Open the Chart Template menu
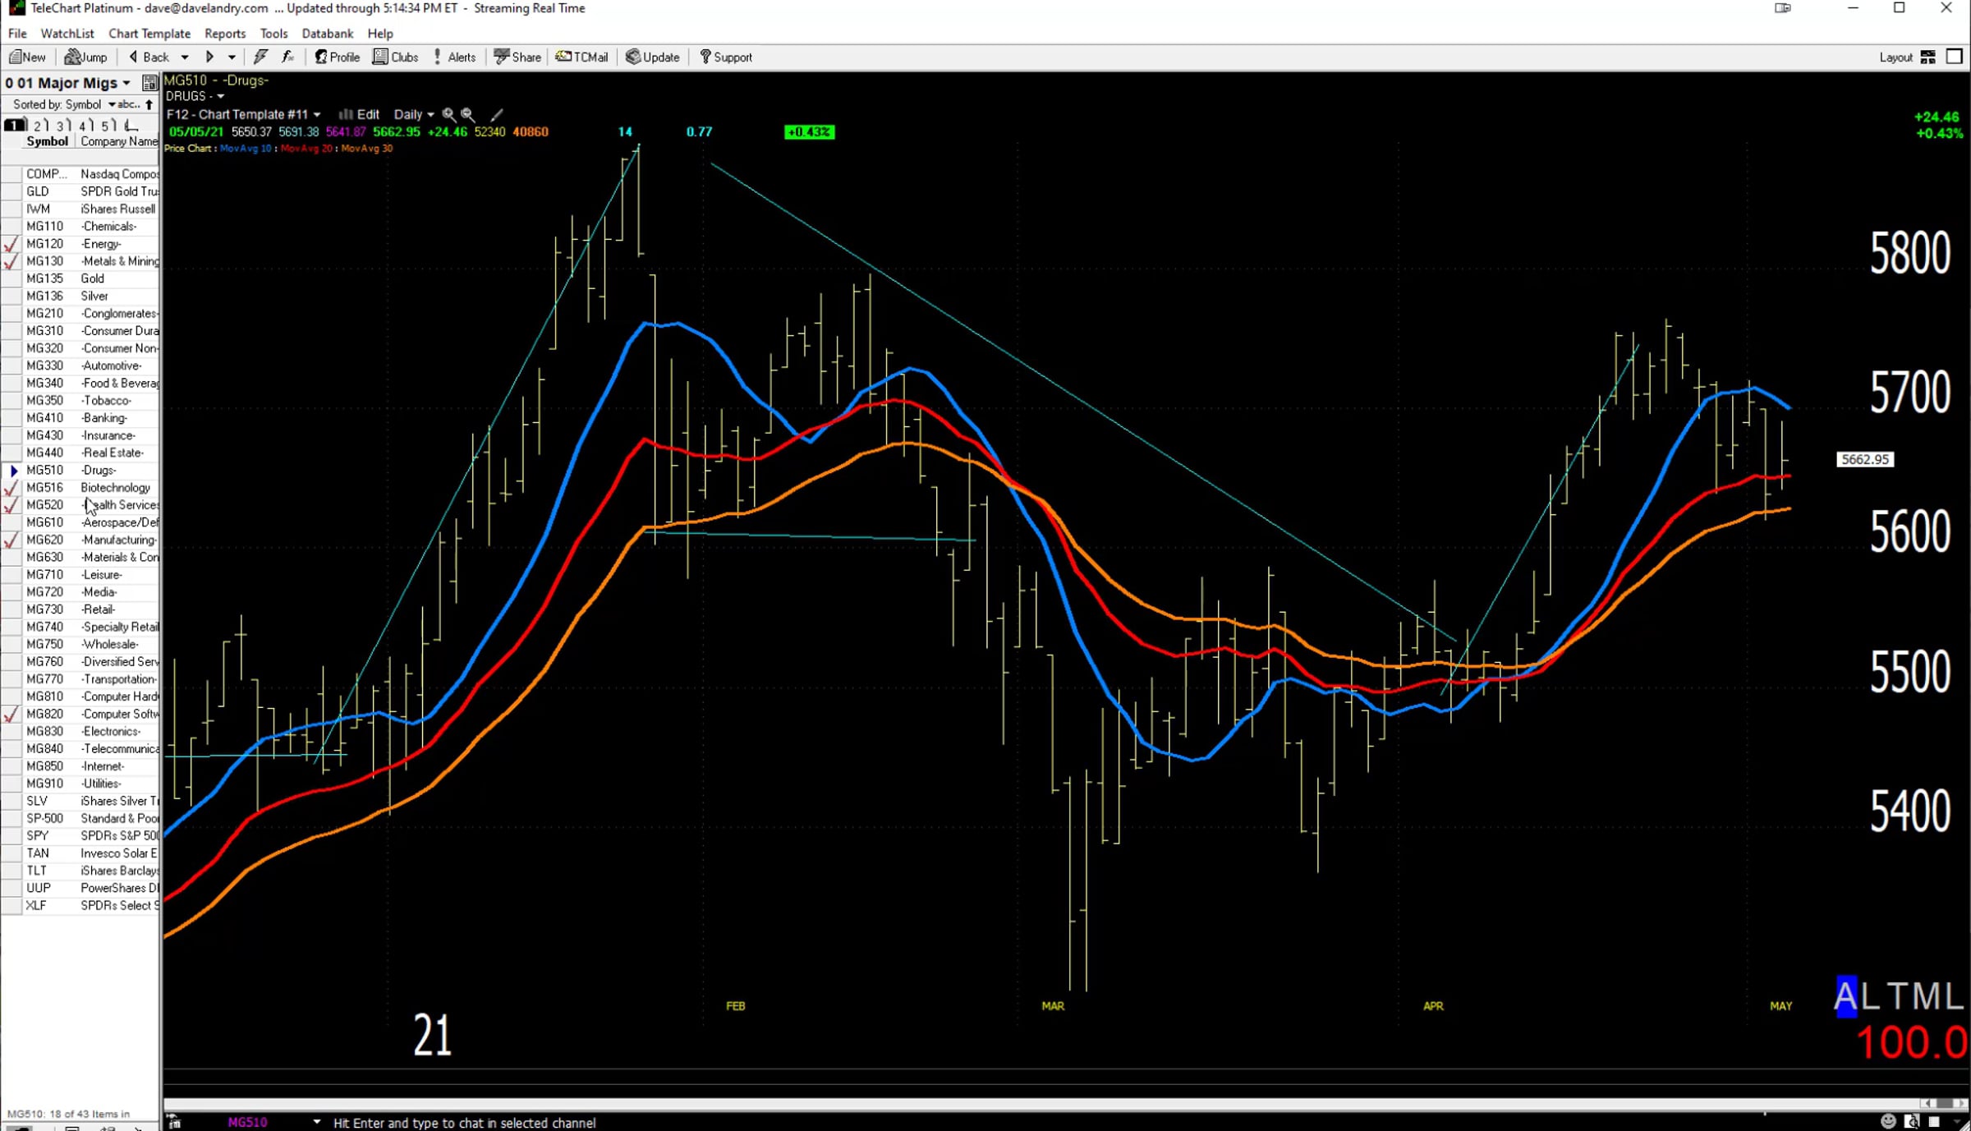Screen dimensions: 1971x1131 click(x=149, y=33)
